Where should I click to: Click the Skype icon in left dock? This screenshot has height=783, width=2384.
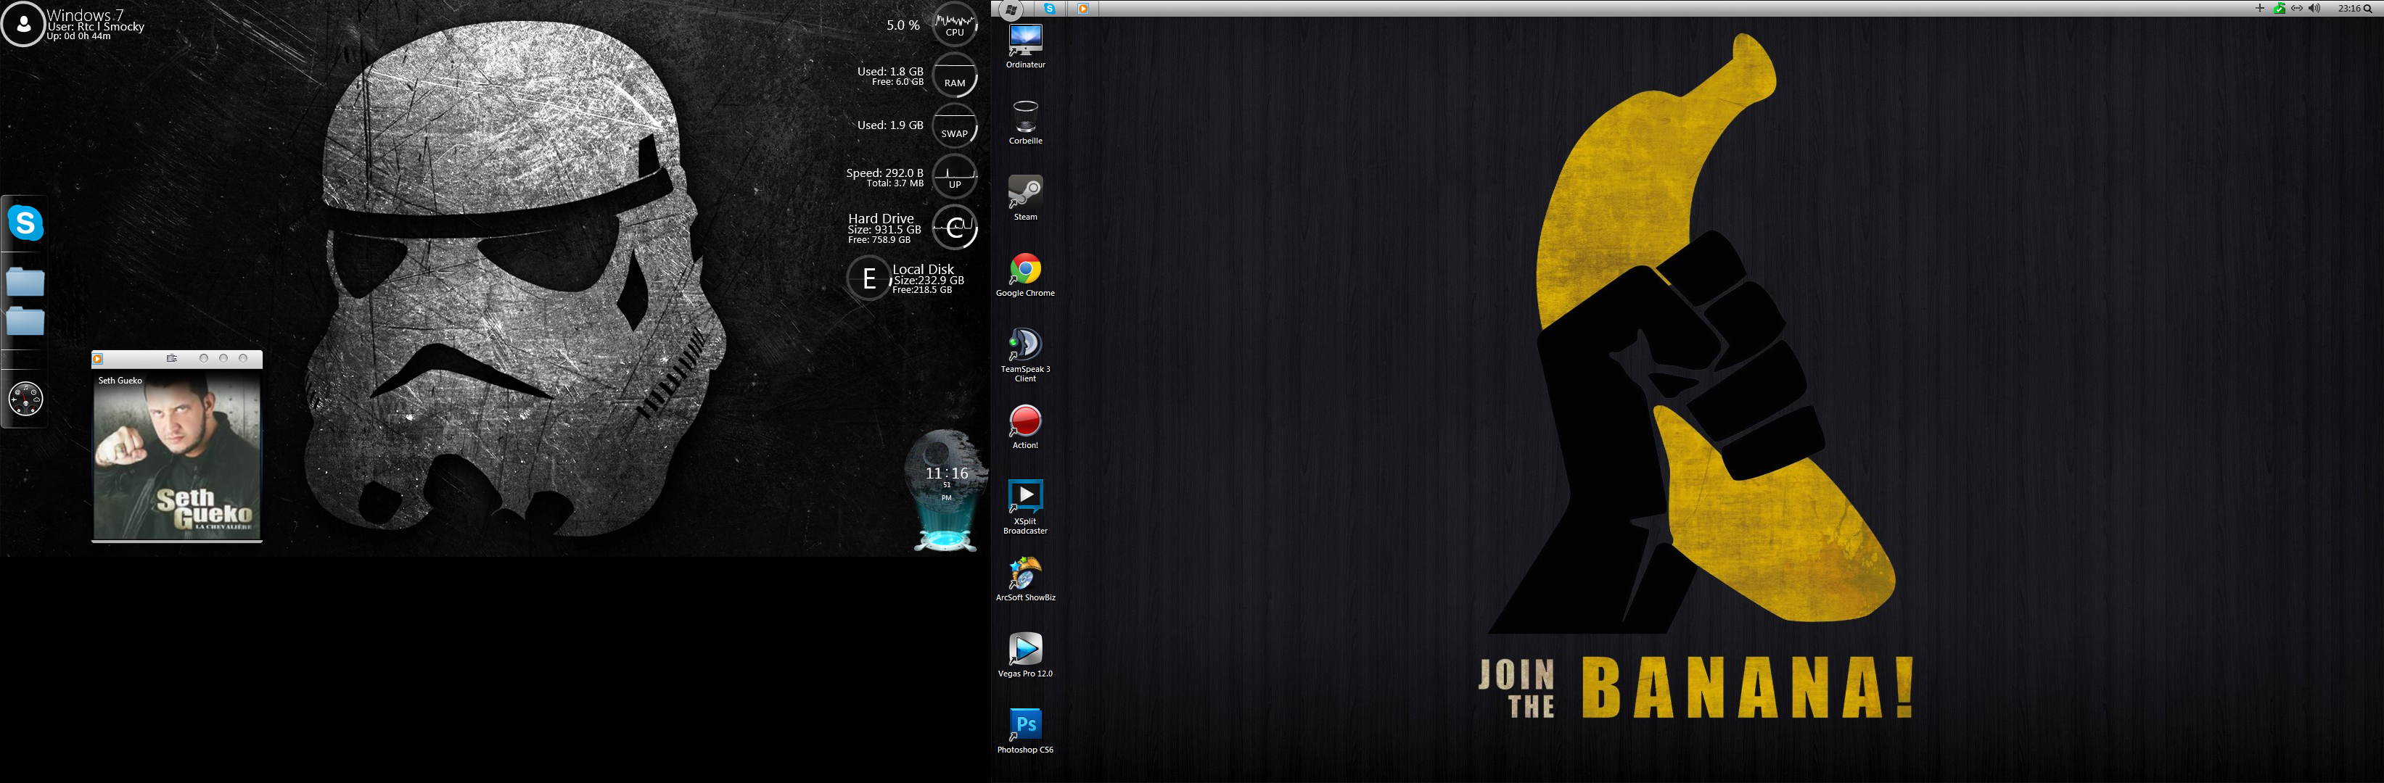pyautogui.click(x=26, y=223)
